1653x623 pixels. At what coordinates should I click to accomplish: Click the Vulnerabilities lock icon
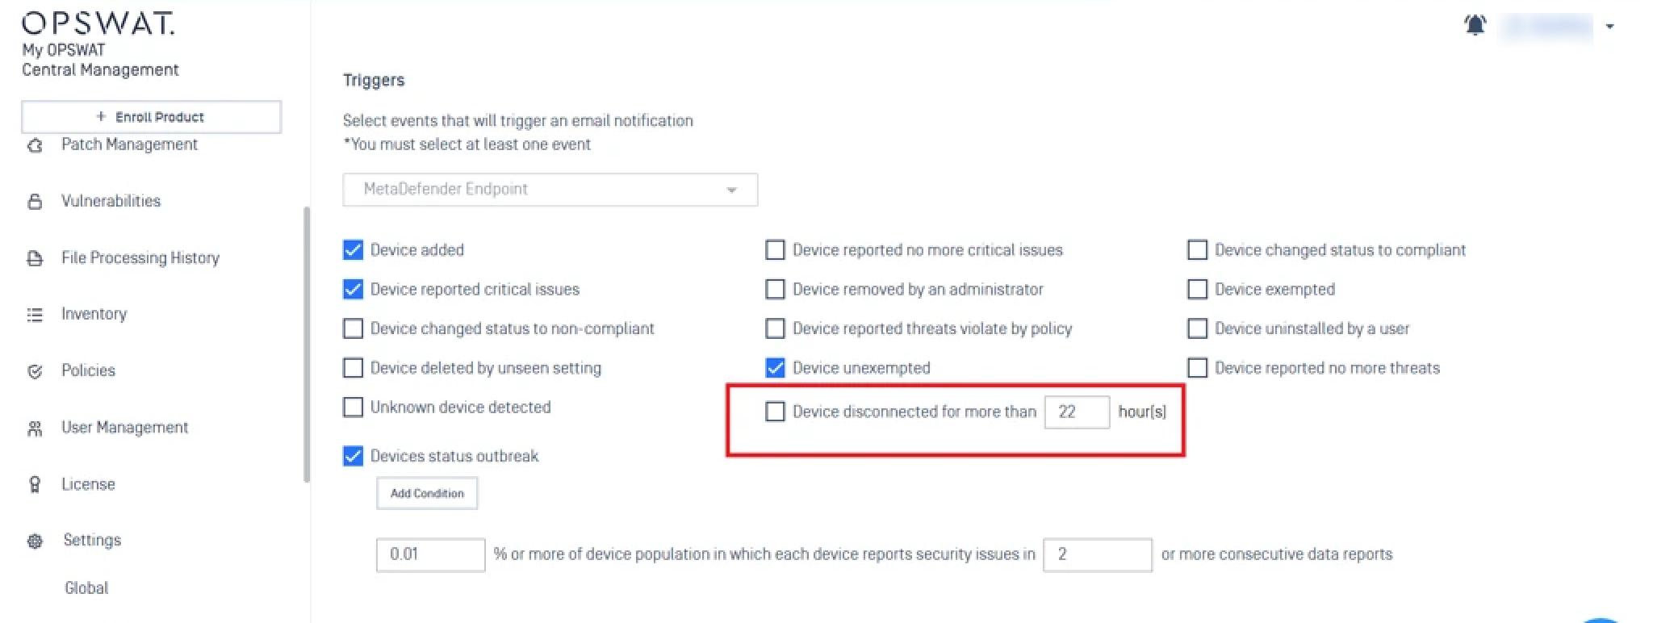[35, 202]
